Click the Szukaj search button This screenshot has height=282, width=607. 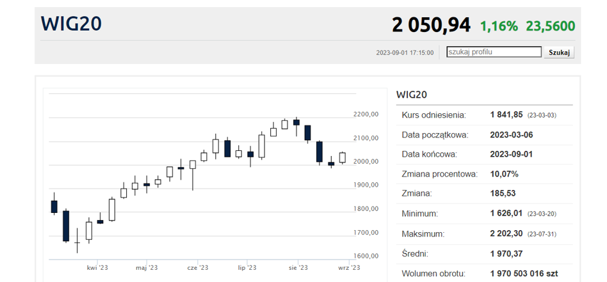coord(559,52)
